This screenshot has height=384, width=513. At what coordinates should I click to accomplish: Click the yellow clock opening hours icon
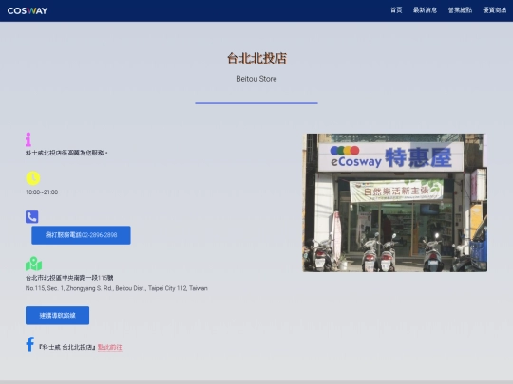33,178
